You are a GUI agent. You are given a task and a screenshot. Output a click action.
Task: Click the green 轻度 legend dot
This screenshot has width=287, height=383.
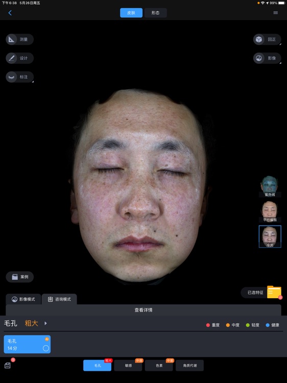pyautogui.click(x=248, y=325)
